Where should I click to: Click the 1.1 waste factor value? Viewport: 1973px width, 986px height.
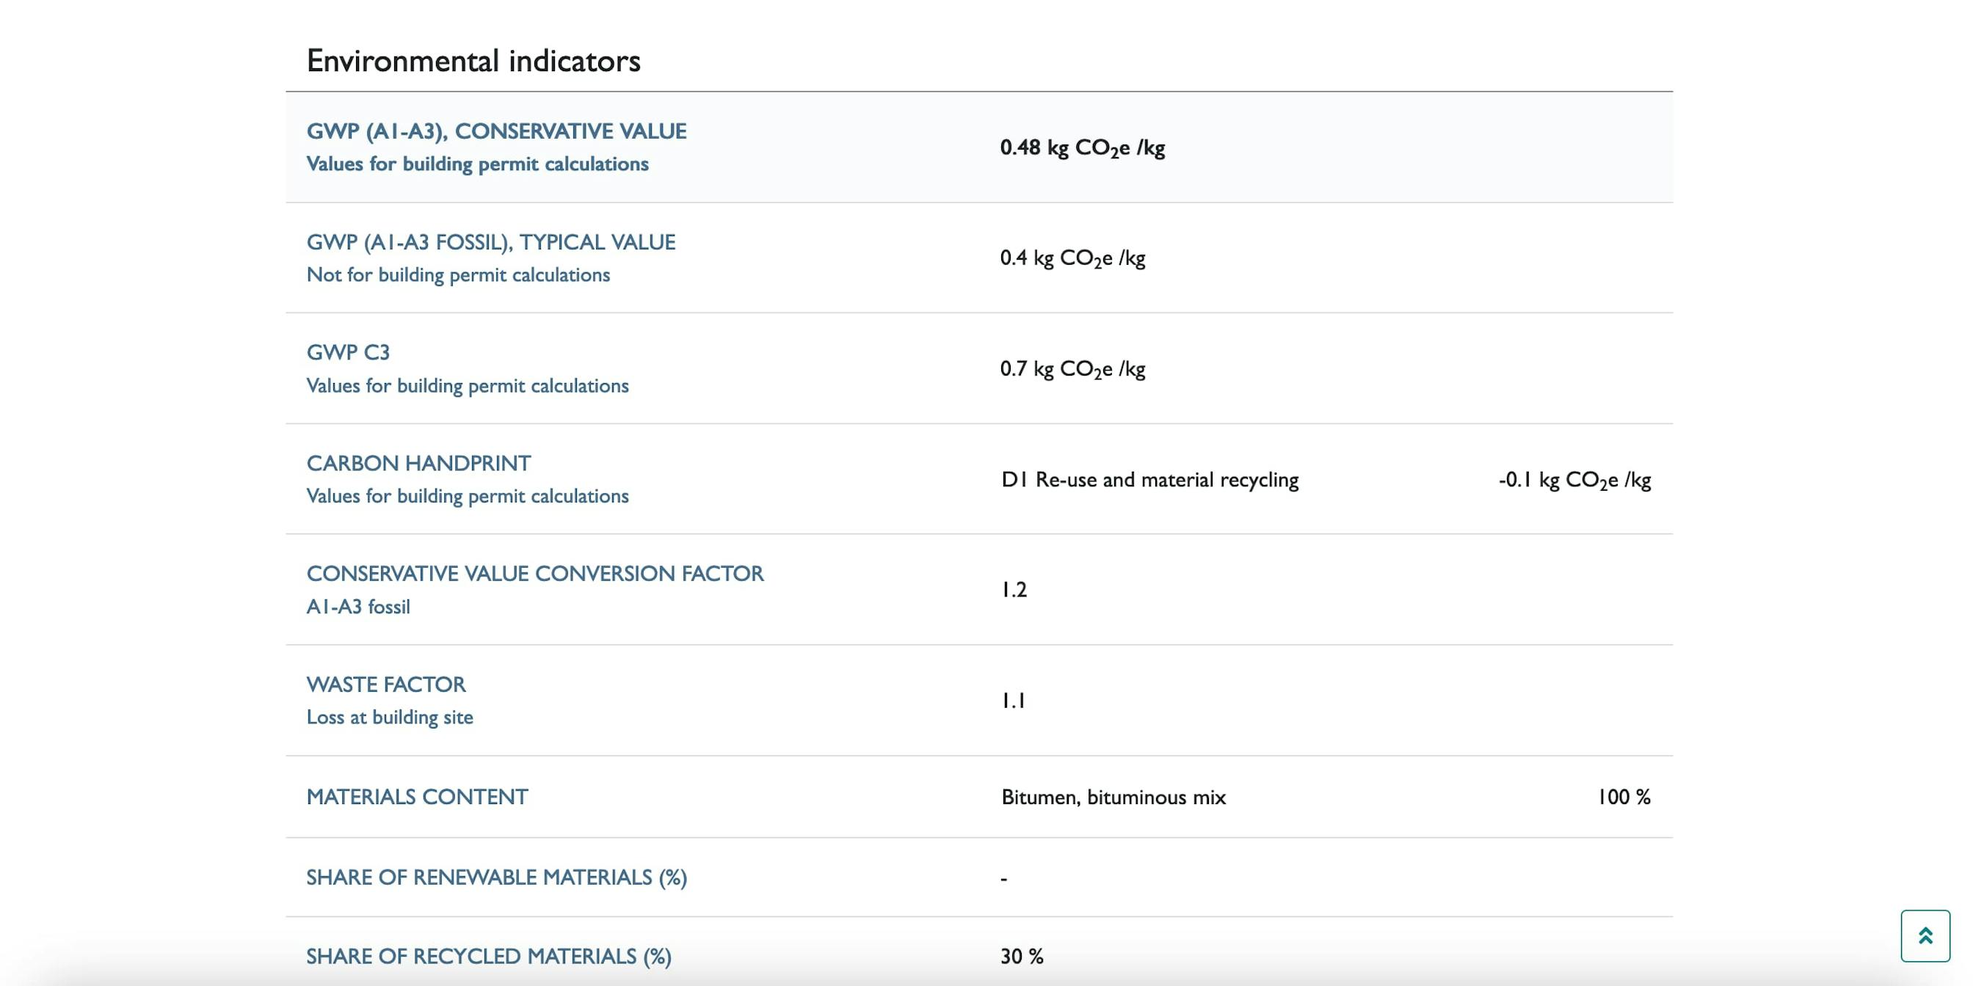click(x=1012, y=701)
